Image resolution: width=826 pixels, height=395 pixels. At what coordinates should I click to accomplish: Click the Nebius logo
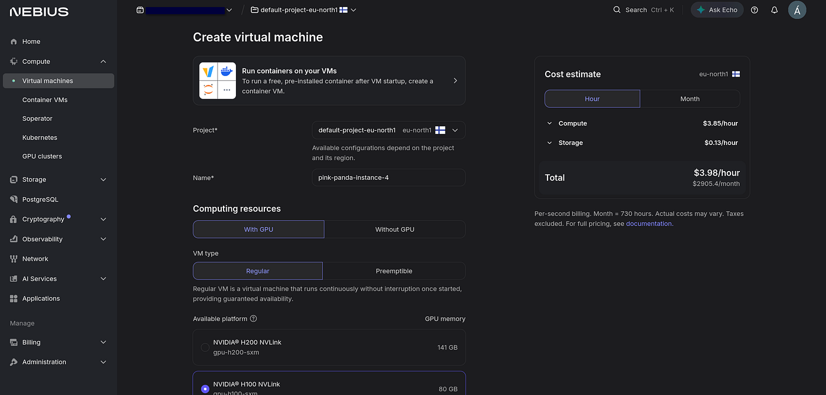[x=39, y=11]
